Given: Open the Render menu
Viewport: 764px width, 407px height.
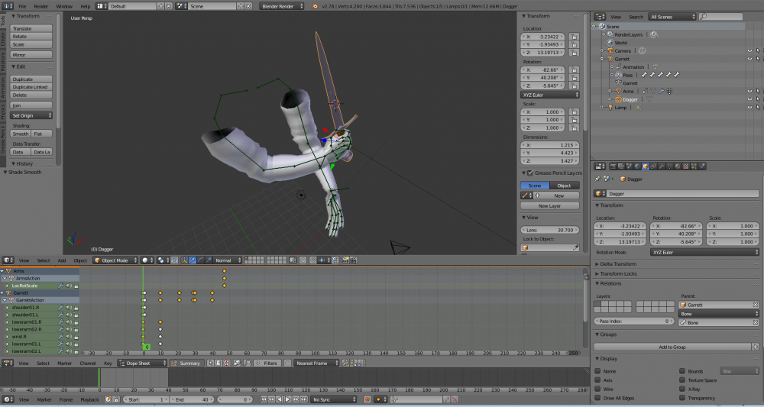Looking at the screenshot, I should click(x=41, y=5).
